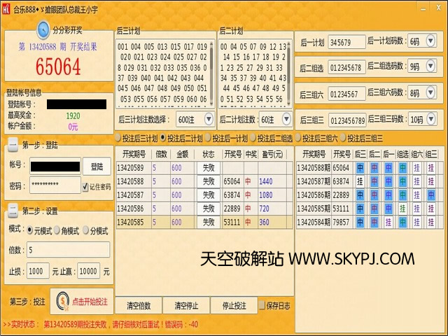Enable the 保存日志 checkbox
The width and height of the screenshot is (448, 336).
tap(262, 306)
